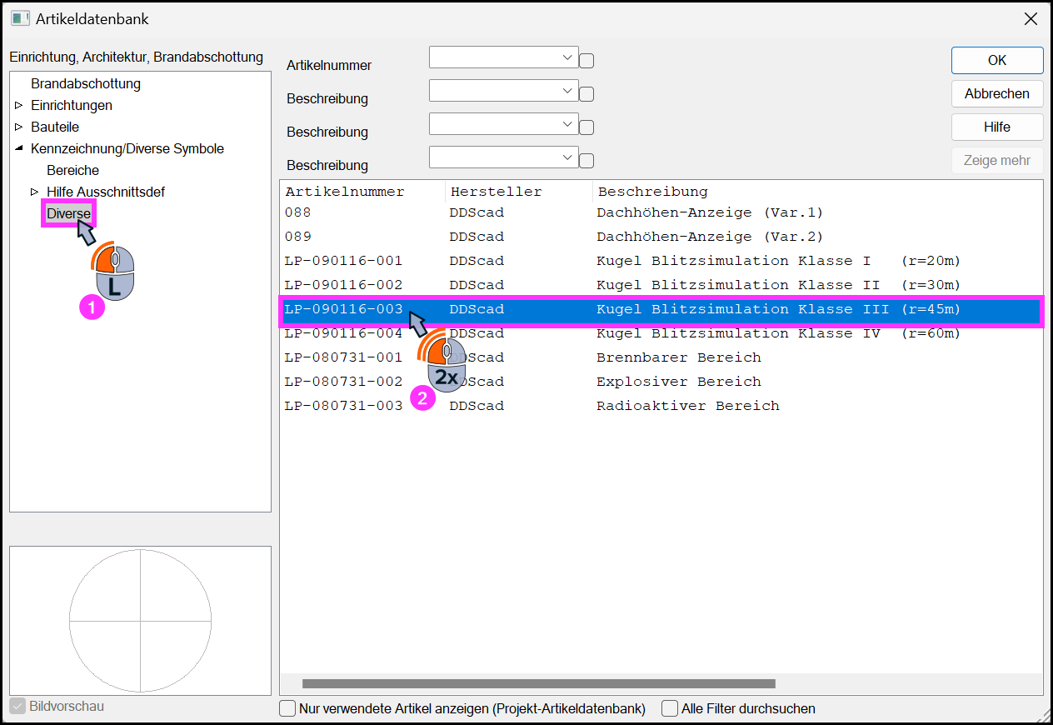The image size is (1053, 725).
Task: Select row 089 Dachhöhen-Anzeige (Var.2)
Action: [x=661, y=237]
